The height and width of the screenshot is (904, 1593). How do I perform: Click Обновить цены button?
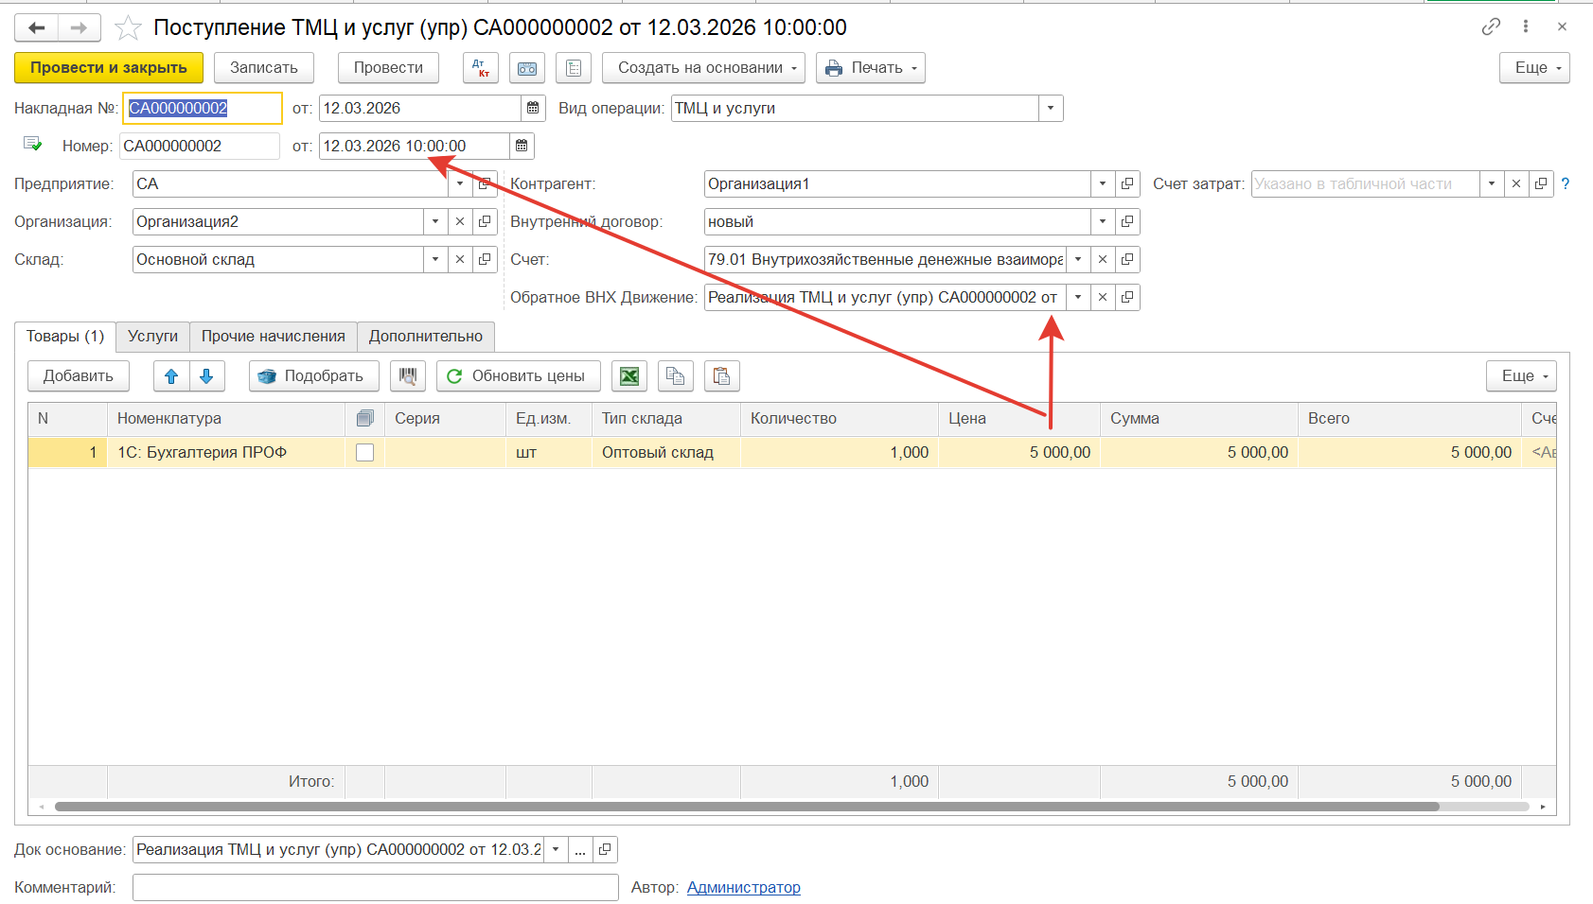point(518,376)
